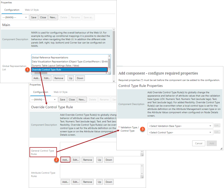Click the Rename button in top Properties panel
This screenshot has height=188, width=224.
(75, 17)
